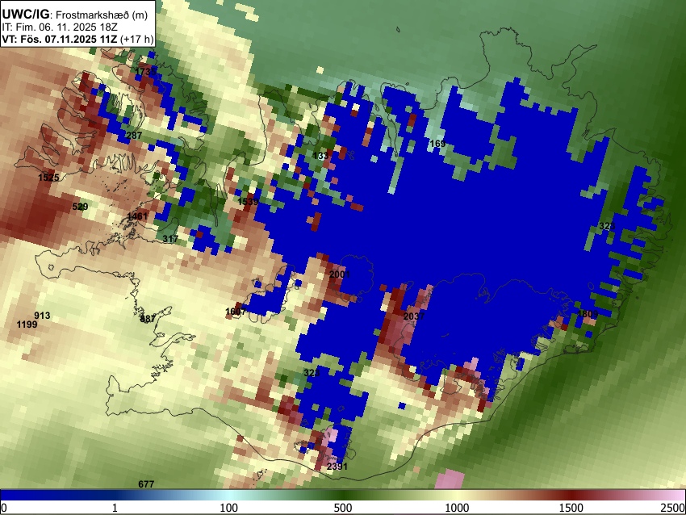The width and height of the screenshot is (686, 515).
Task: Click the '1' legend tick label
Action: tap(115, 508)
